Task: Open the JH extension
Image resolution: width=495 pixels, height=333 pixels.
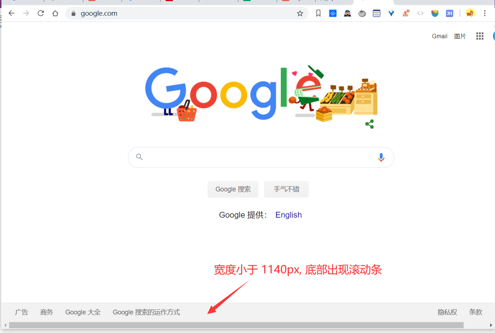Action: (449, 13)
